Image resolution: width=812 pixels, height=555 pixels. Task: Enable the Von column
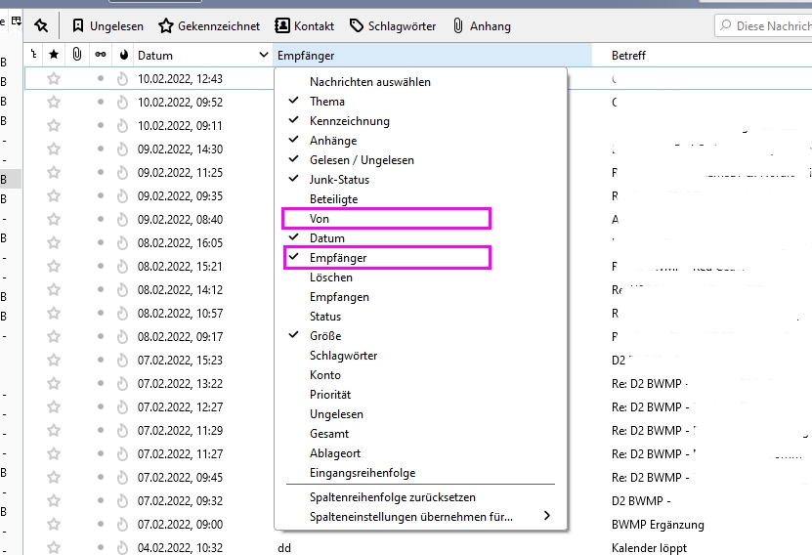320,219
